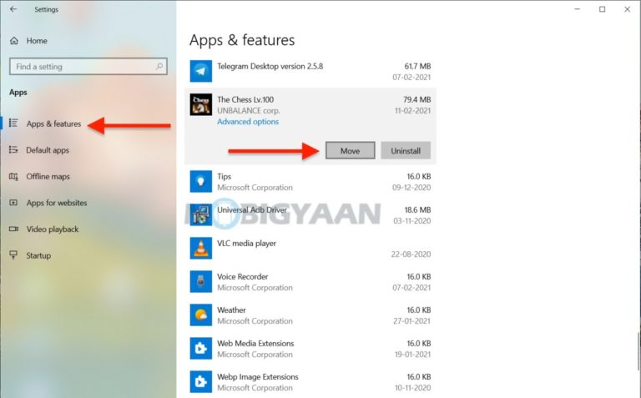Select the Offline maps sidebar icon
Screen dimensions: 641x398
(13, 176)
